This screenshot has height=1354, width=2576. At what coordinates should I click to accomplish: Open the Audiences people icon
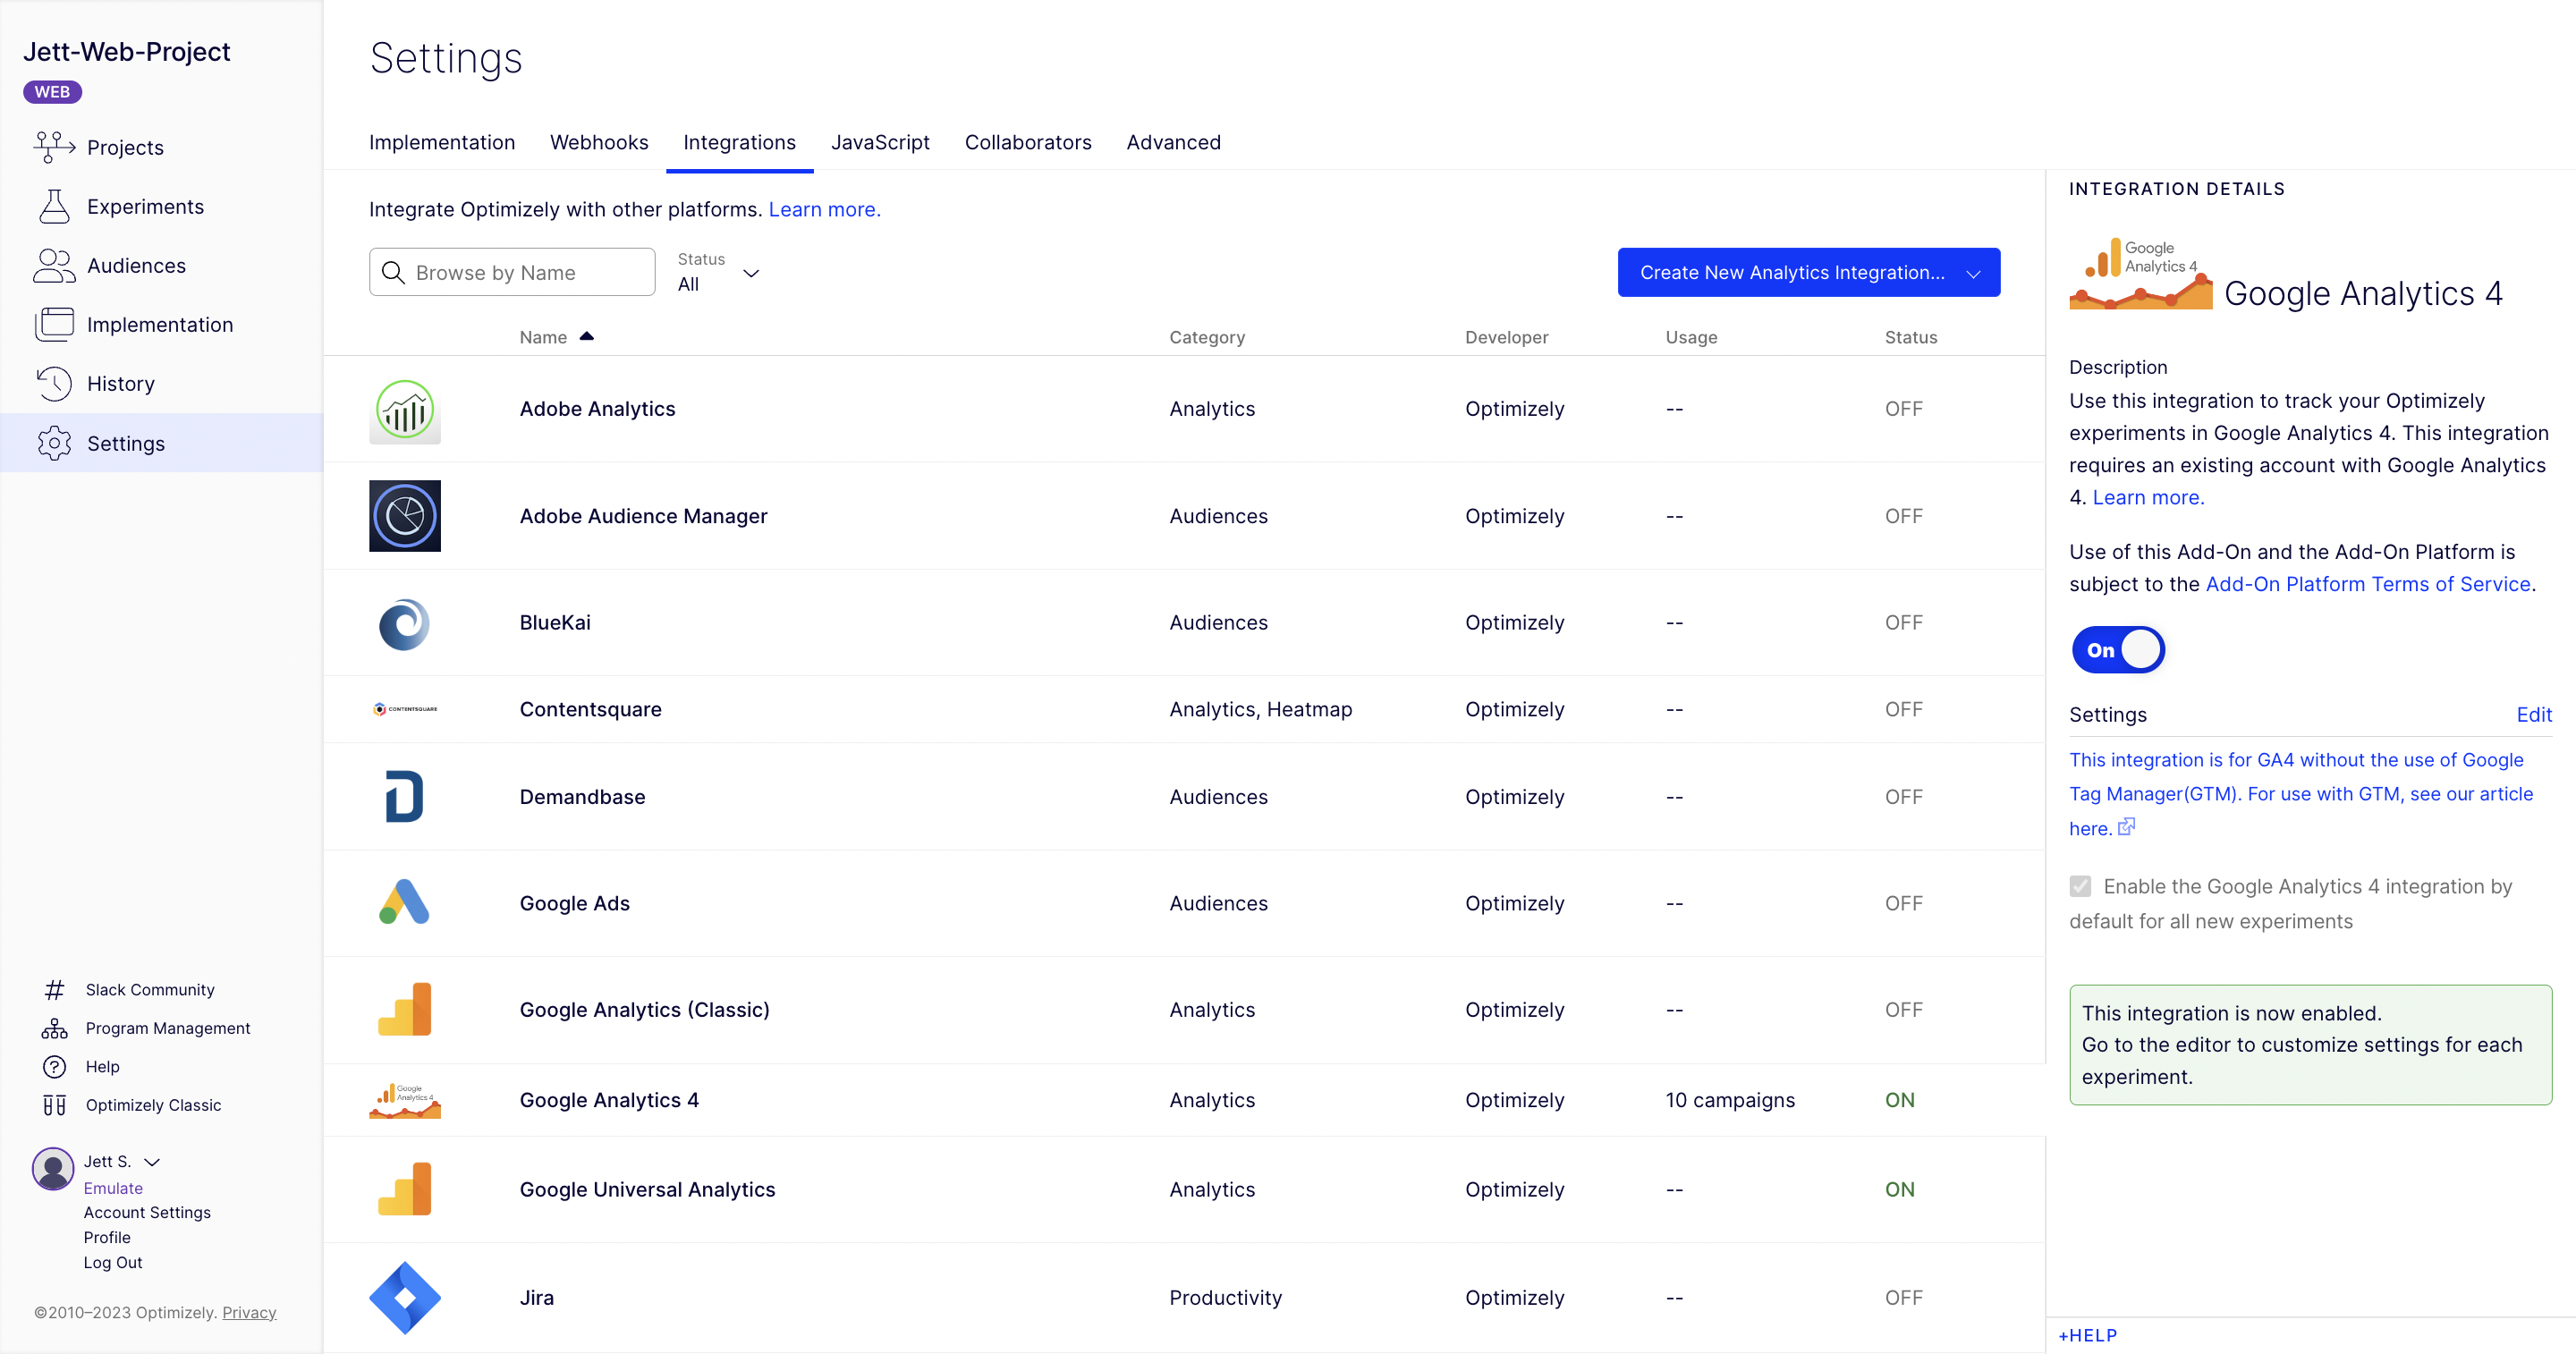tap(54, 265)
